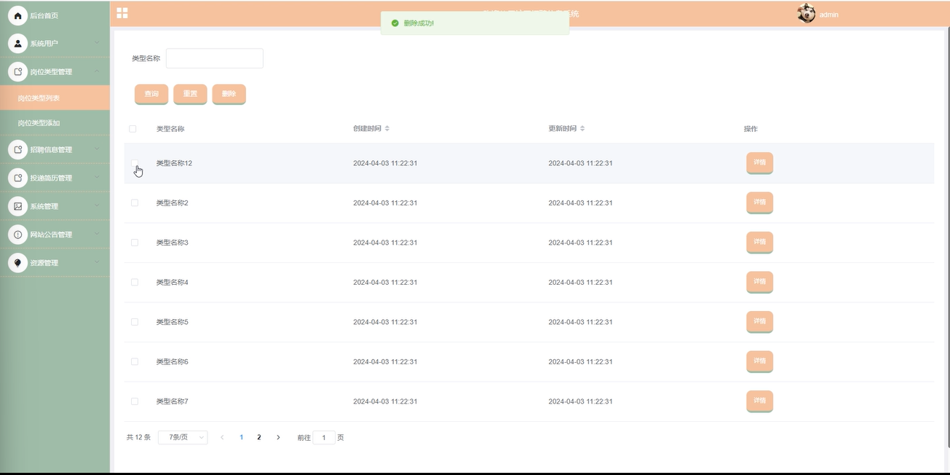Click the previous page arrow

pos(222,437)
